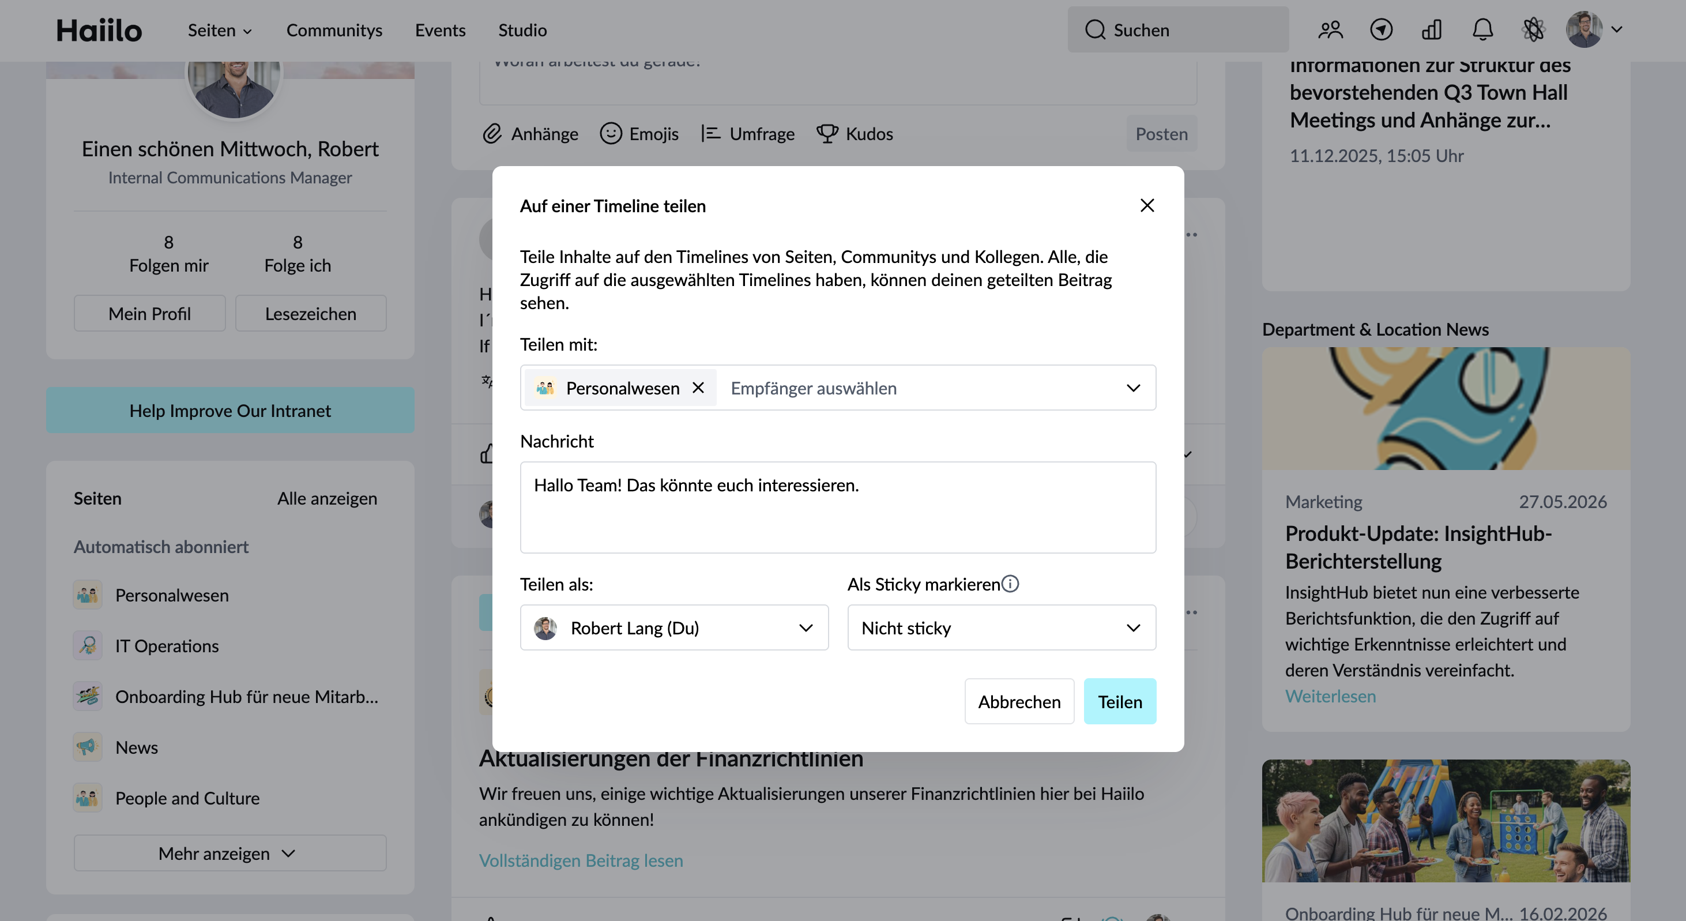The height and width of the screenshot is (921, 1686).
Task: Open Lesezeichen
Action: [310, 313]
